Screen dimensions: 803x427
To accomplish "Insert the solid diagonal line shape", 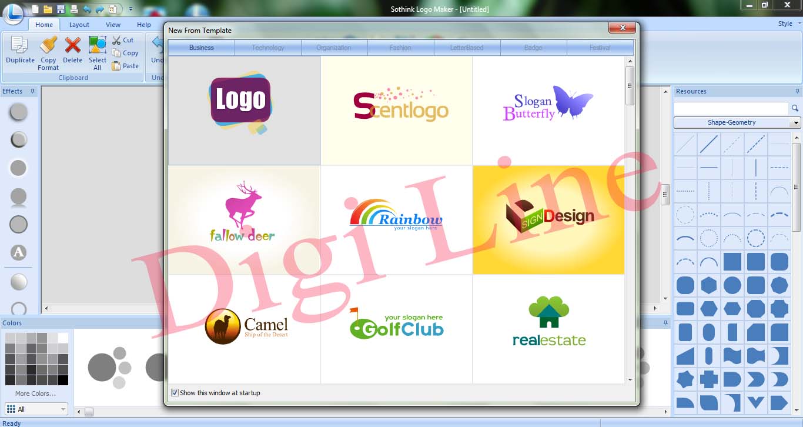I will tap(709, 144).
